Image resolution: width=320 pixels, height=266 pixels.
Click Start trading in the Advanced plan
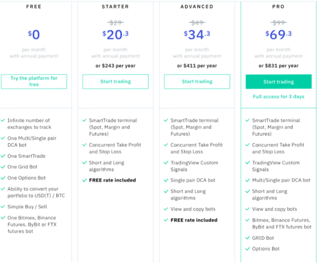point(197,81)
